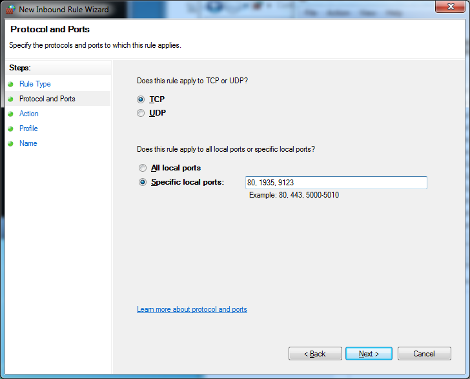The image size is (470, 379).
Task: Jump to the Profile step
Action: (28, 128)
